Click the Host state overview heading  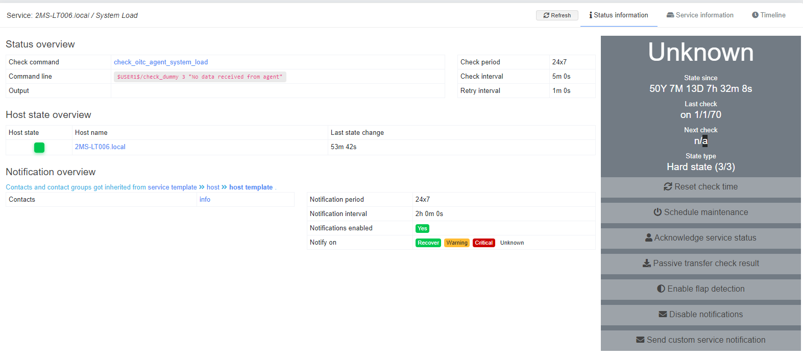(48, 115)
